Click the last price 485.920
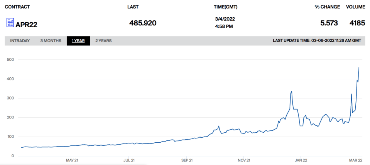 pos(143,23)
